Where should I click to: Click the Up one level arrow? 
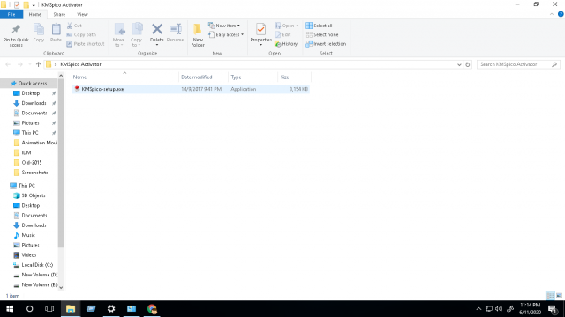38,64
